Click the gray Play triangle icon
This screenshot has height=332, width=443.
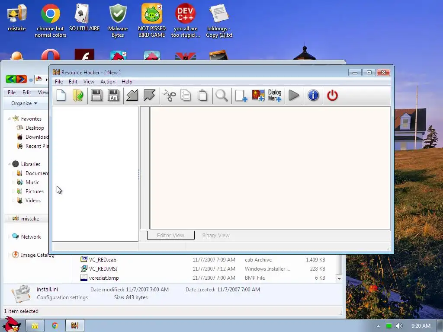[294, 96]
